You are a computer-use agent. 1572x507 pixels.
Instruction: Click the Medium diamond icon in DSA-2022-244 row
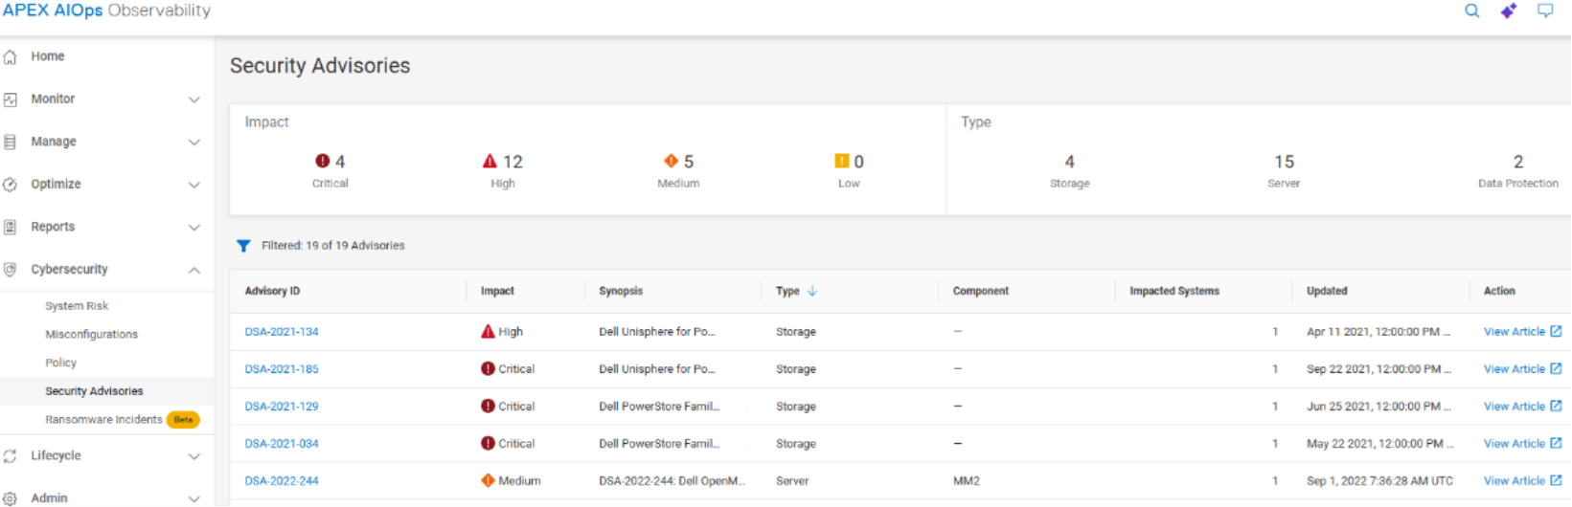pos(489,480)
